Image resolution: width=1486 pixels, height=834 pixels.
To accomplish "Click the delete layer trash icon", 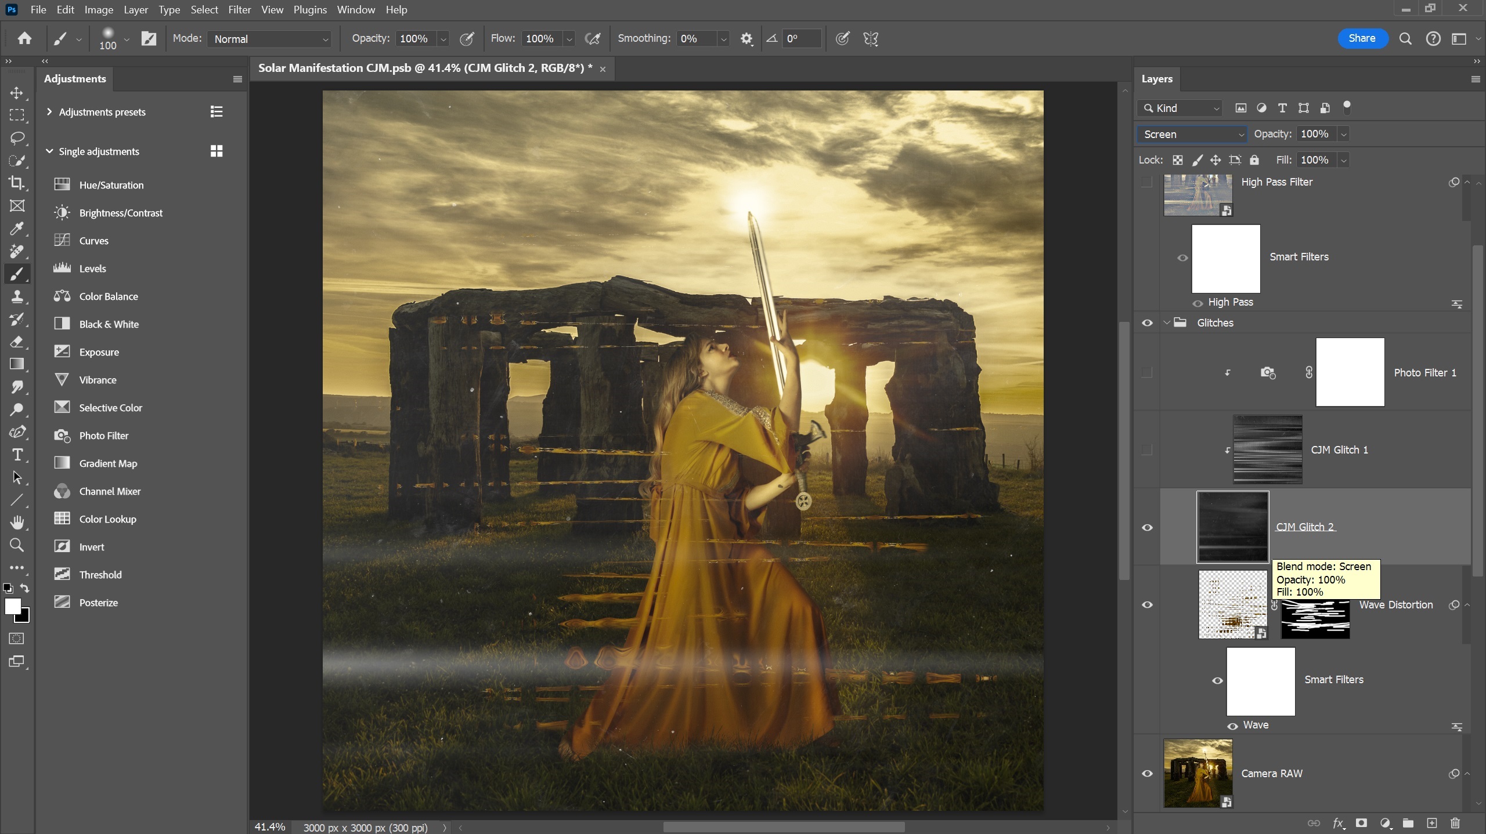I will pos(1455,823).
